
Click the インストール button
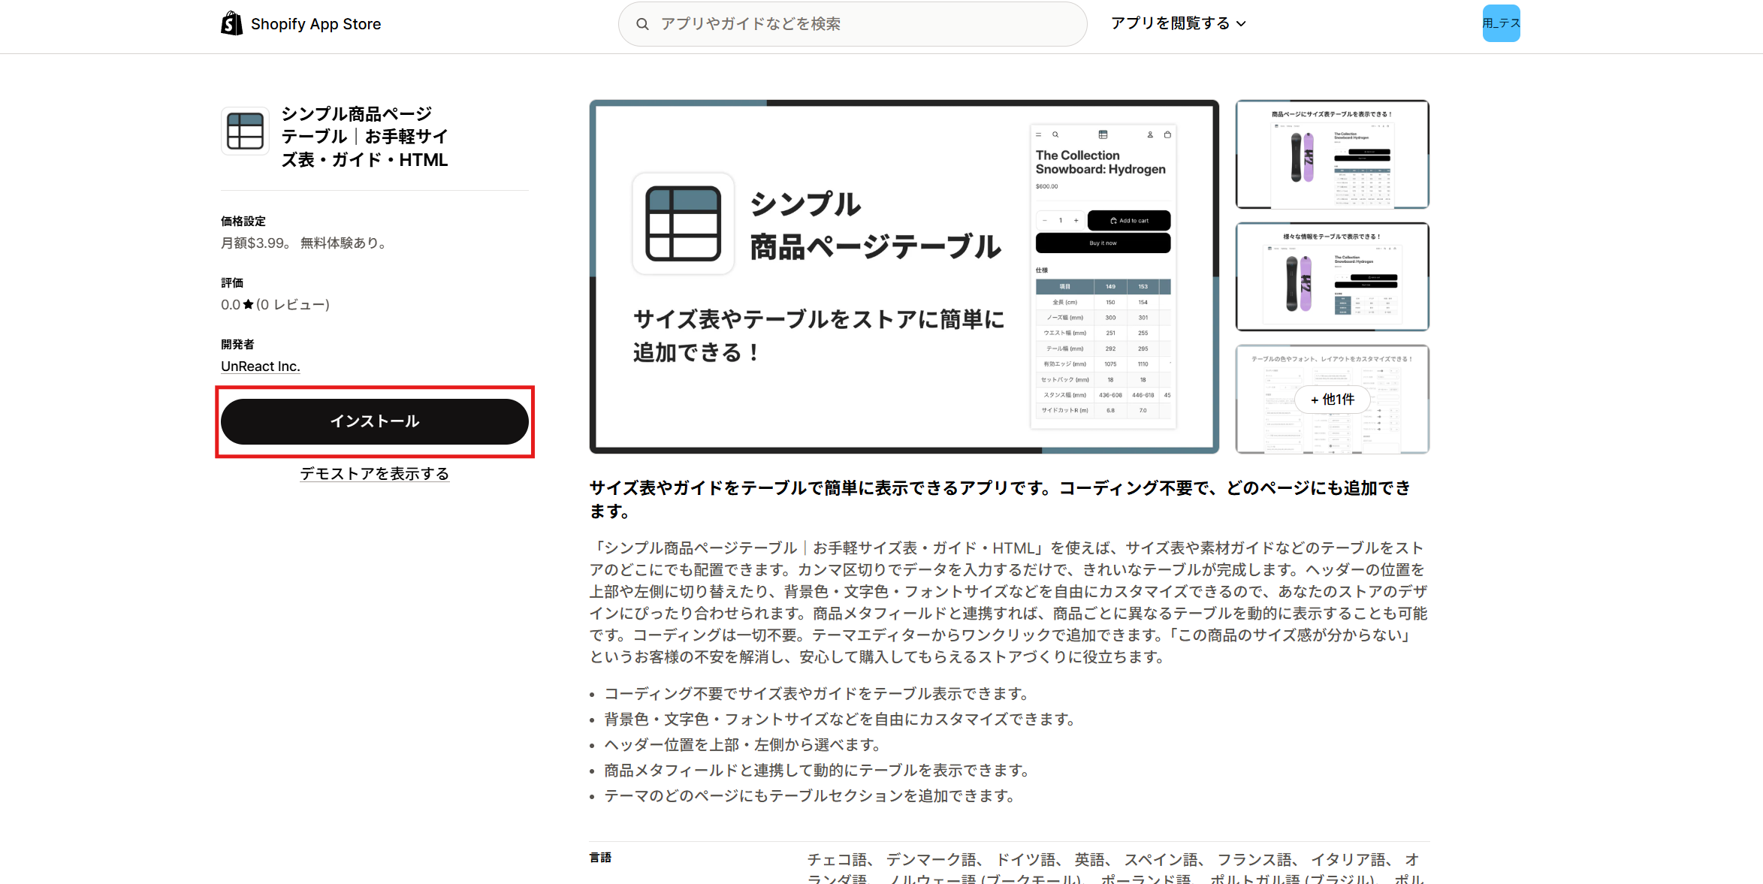375,421
